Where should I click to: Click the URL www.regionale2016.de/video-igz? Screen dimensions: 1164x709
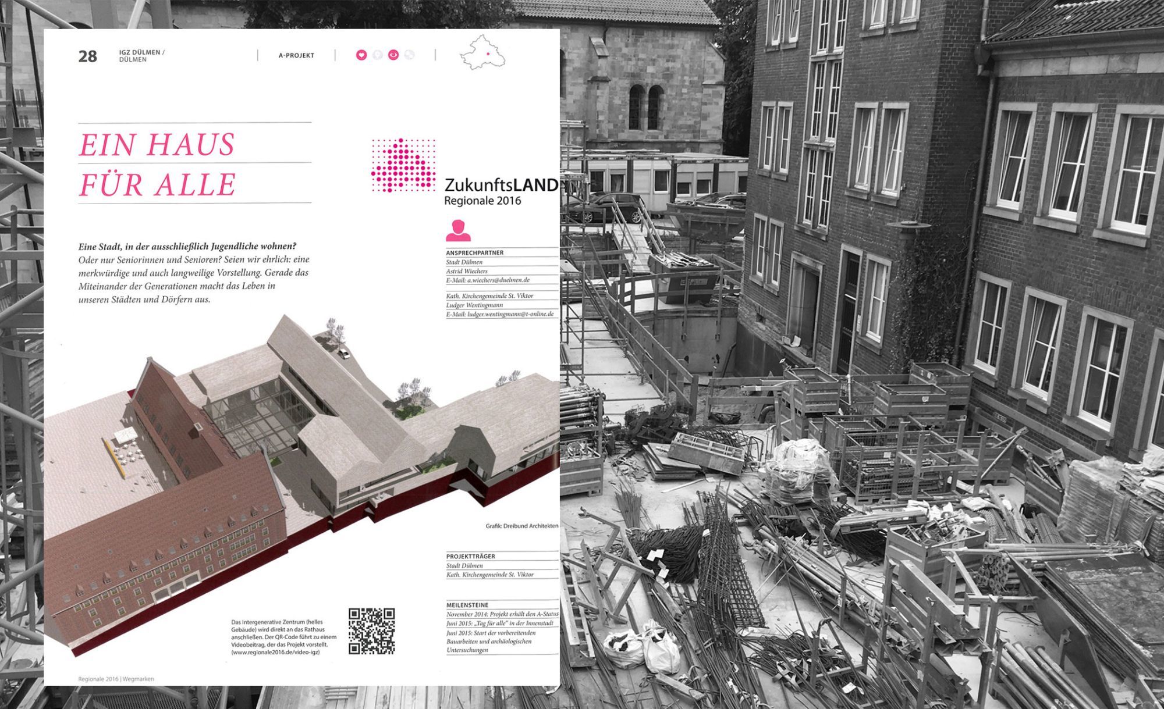click(276, 652)
